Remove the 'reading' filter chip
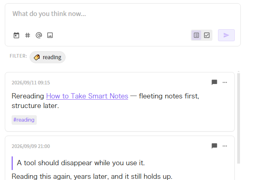Viewport: 270px width, 180px height. click(x=48, y=57)
